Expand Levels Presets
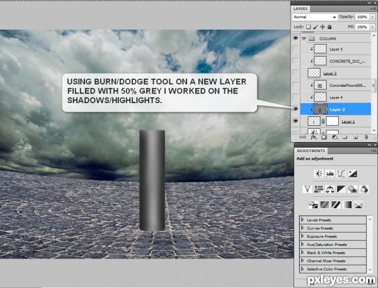 (x=302, y=219)
